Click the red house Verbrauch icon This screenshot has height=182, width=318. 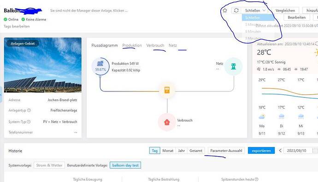point(167,122)
